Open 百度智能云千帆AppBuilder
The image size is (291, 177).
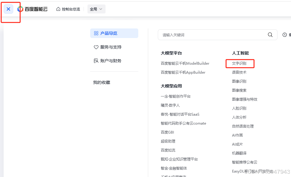(183, 72)
